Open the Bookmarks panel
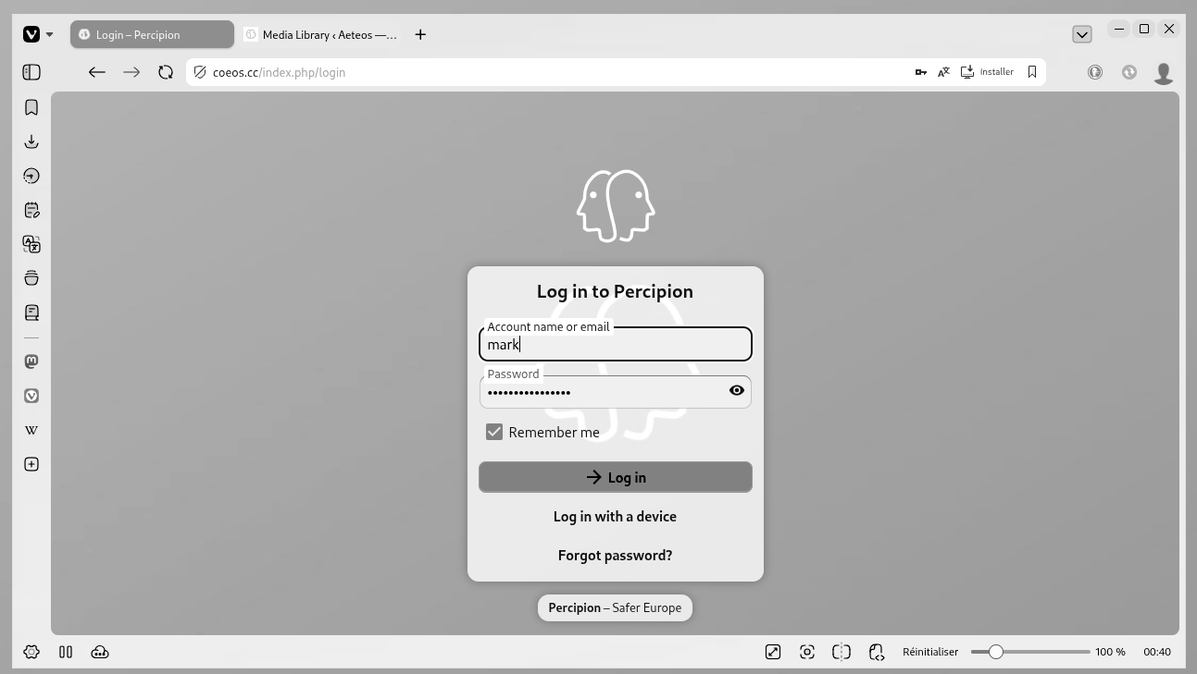 click(31, 107)
